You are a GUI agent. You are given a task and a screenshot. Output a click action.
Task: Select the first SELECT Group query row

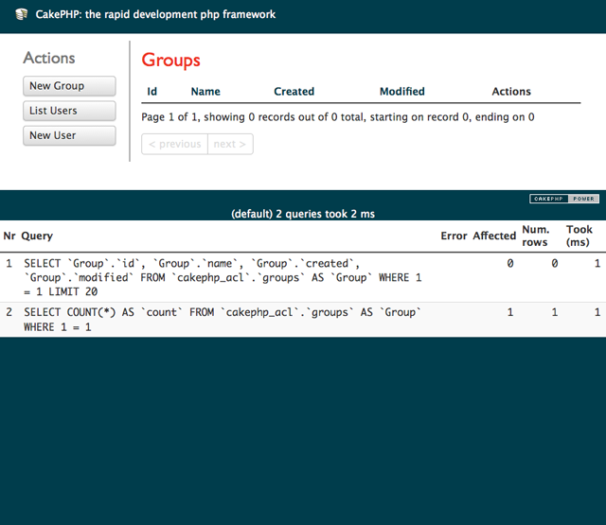(218, 277)
